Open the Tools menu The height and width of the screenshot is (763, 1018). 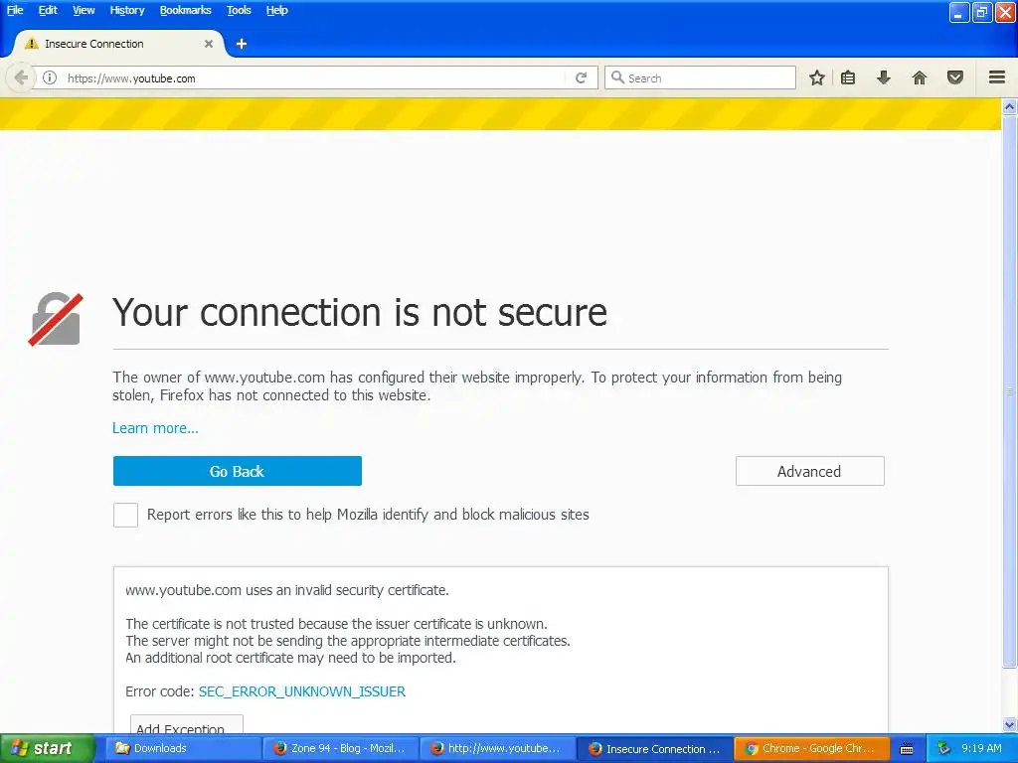[239, 10]
